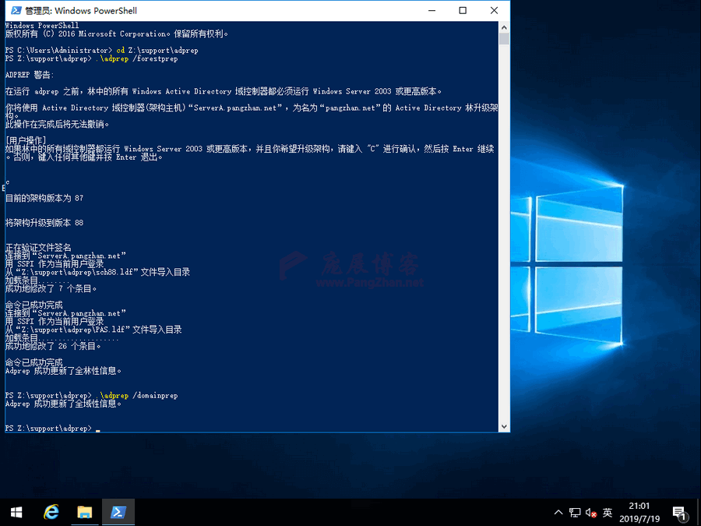
Task: Select the PowerShell taskbar button
Action: click(118, 512)
